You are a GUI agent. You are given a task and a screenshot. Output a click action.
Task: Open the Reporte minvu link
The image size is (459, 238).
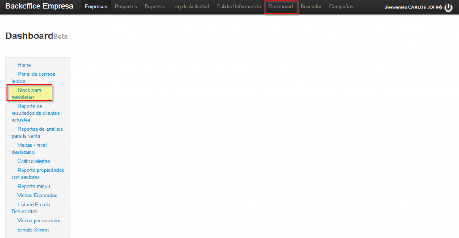[x=34, y=186]
